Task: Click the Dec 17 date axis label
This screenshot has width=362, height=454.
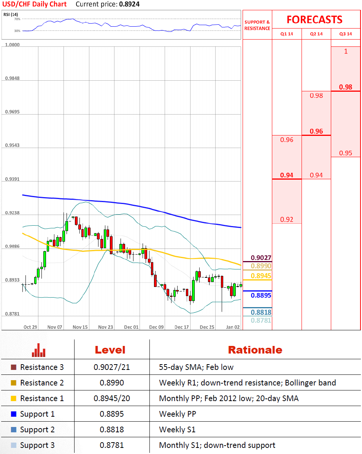Action: point(181,327)
